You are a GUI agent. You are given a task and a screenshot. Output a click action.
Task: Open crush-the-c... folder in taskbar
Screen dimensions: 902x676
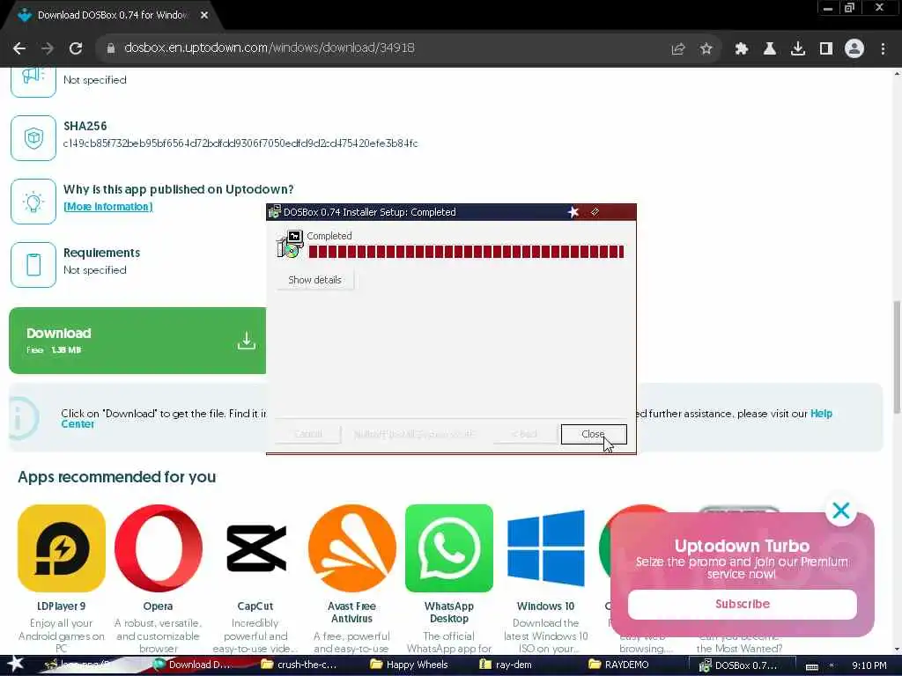click(x=299, y=665)
